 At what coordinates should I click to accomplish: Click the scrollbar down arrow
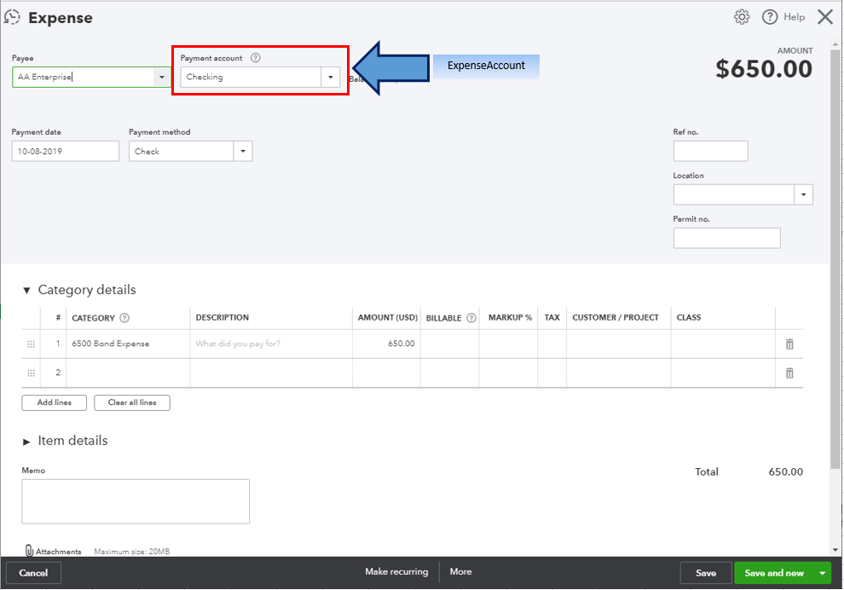(x=835, y=550)
